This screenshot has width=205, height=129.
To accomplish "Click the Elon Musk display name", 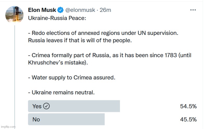I will [x=42, y=10].
